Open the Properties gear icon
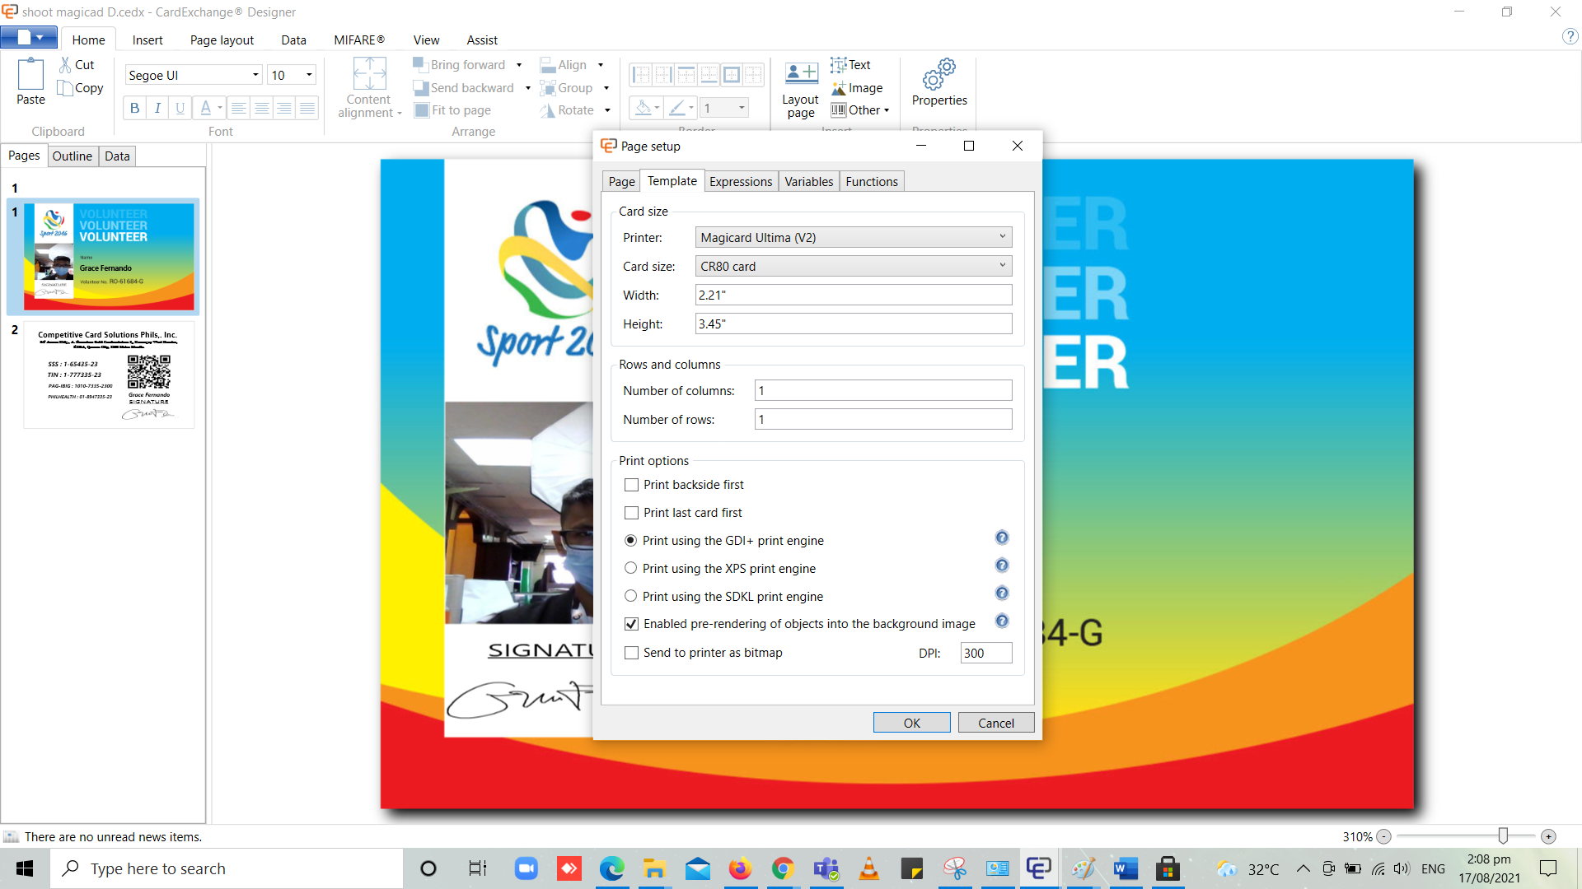The width and height of the screenshot is (1582, 889). 939,74
